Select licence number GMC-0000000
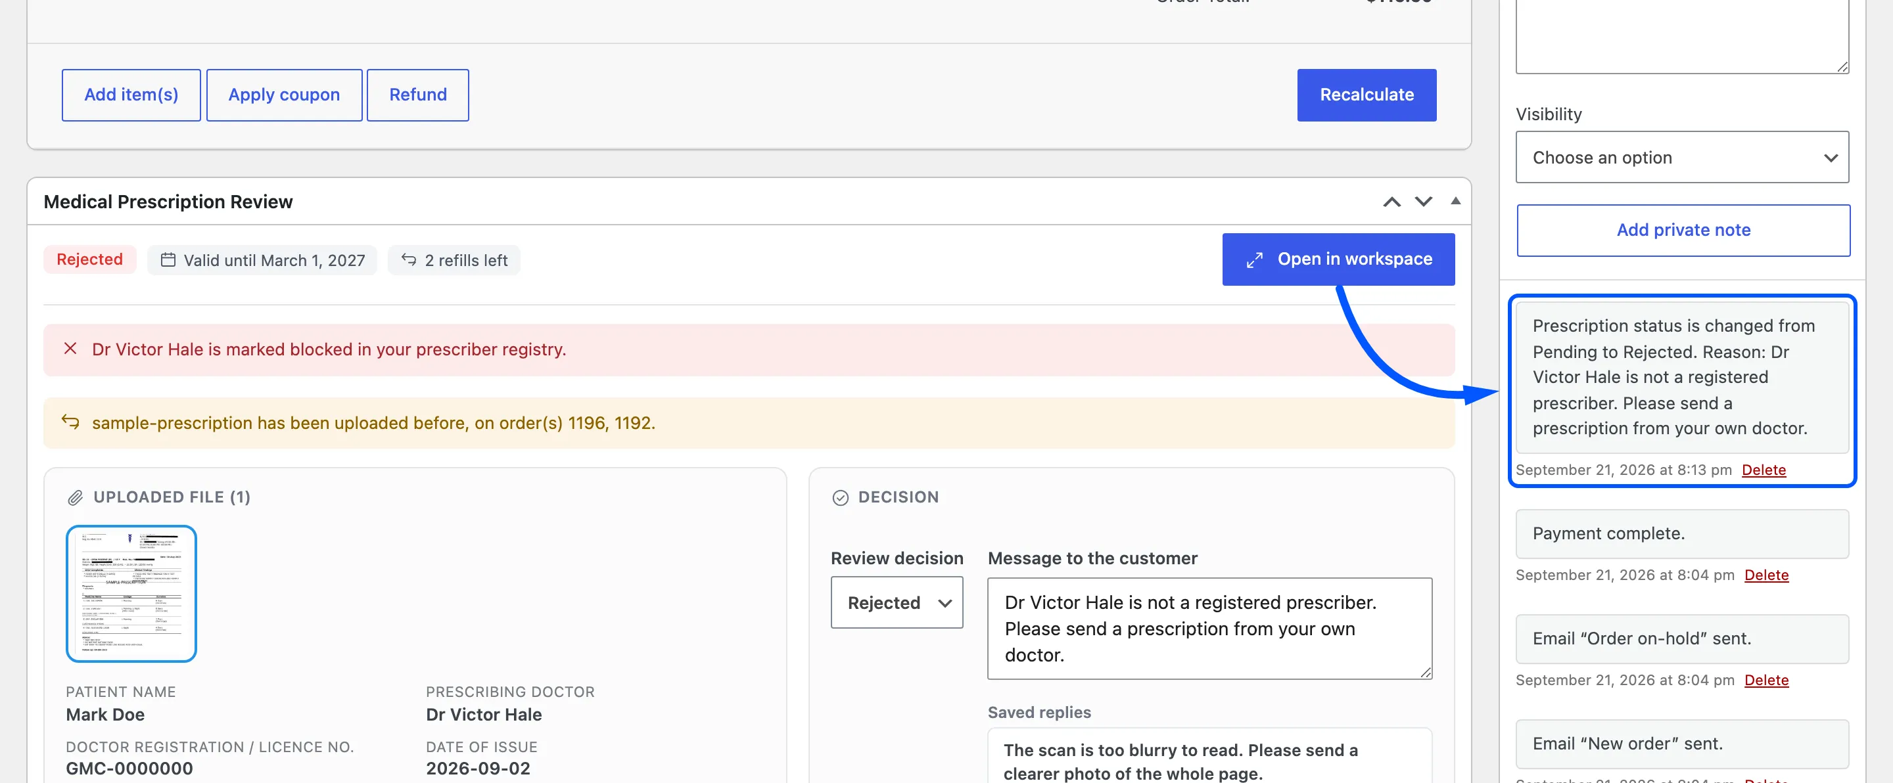The width and height of the screenshot is (1893, 783). [x=129, y=769]
